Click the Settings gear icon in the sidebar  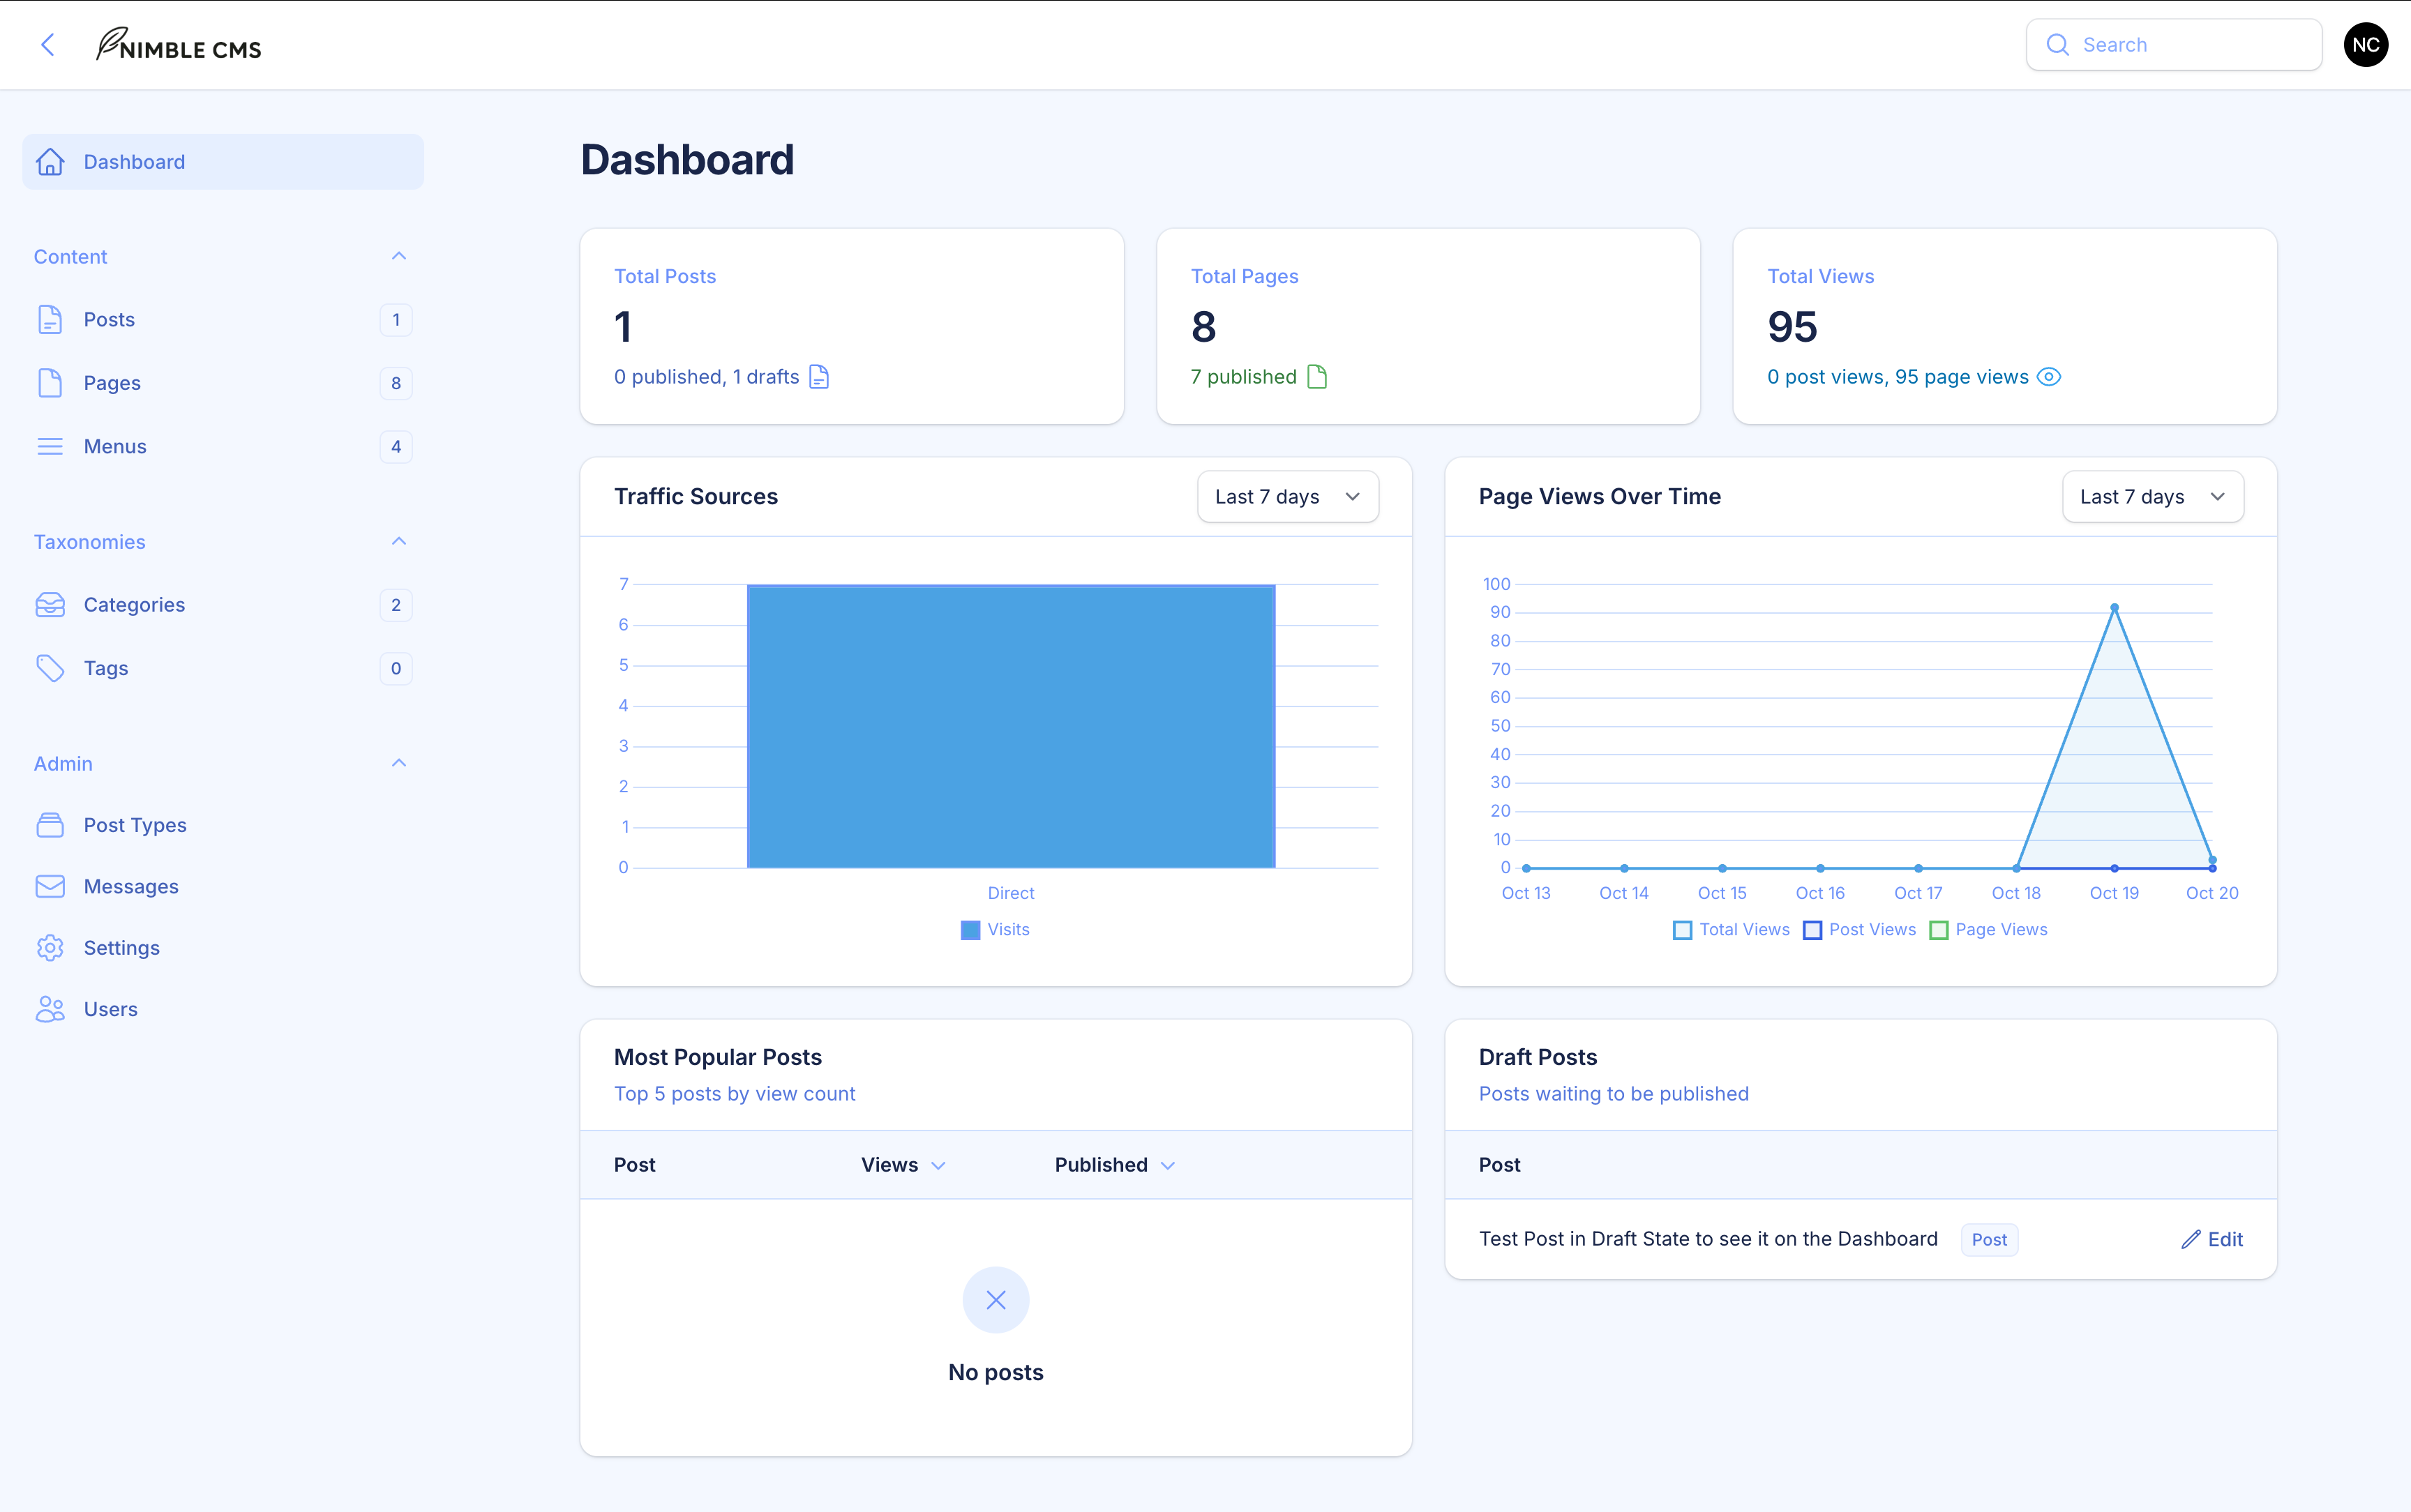click(50, 947)
